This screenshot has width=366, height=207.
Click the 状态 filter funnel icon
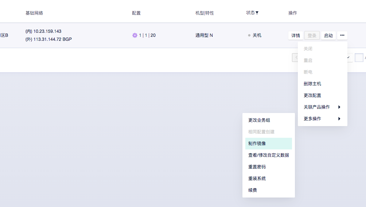pos(257,13)
